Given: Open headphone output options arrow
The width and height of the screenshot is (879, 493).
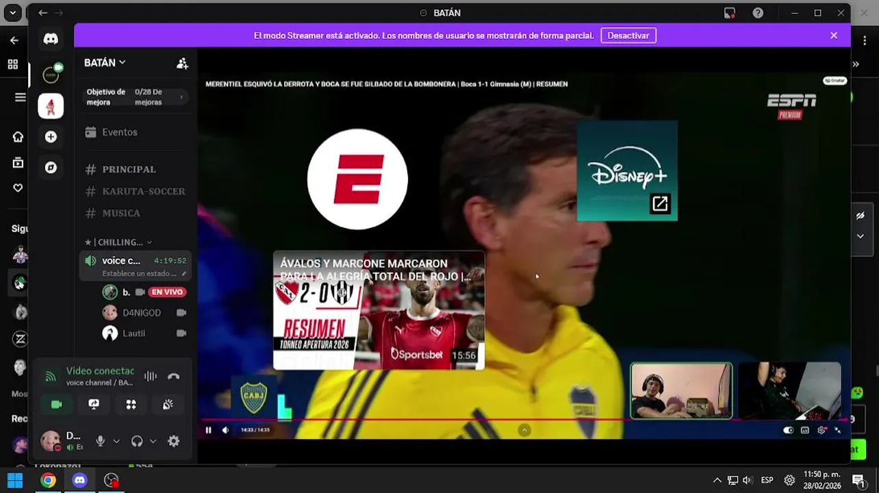Looking at the screenshot, I should tap(153, 442).
